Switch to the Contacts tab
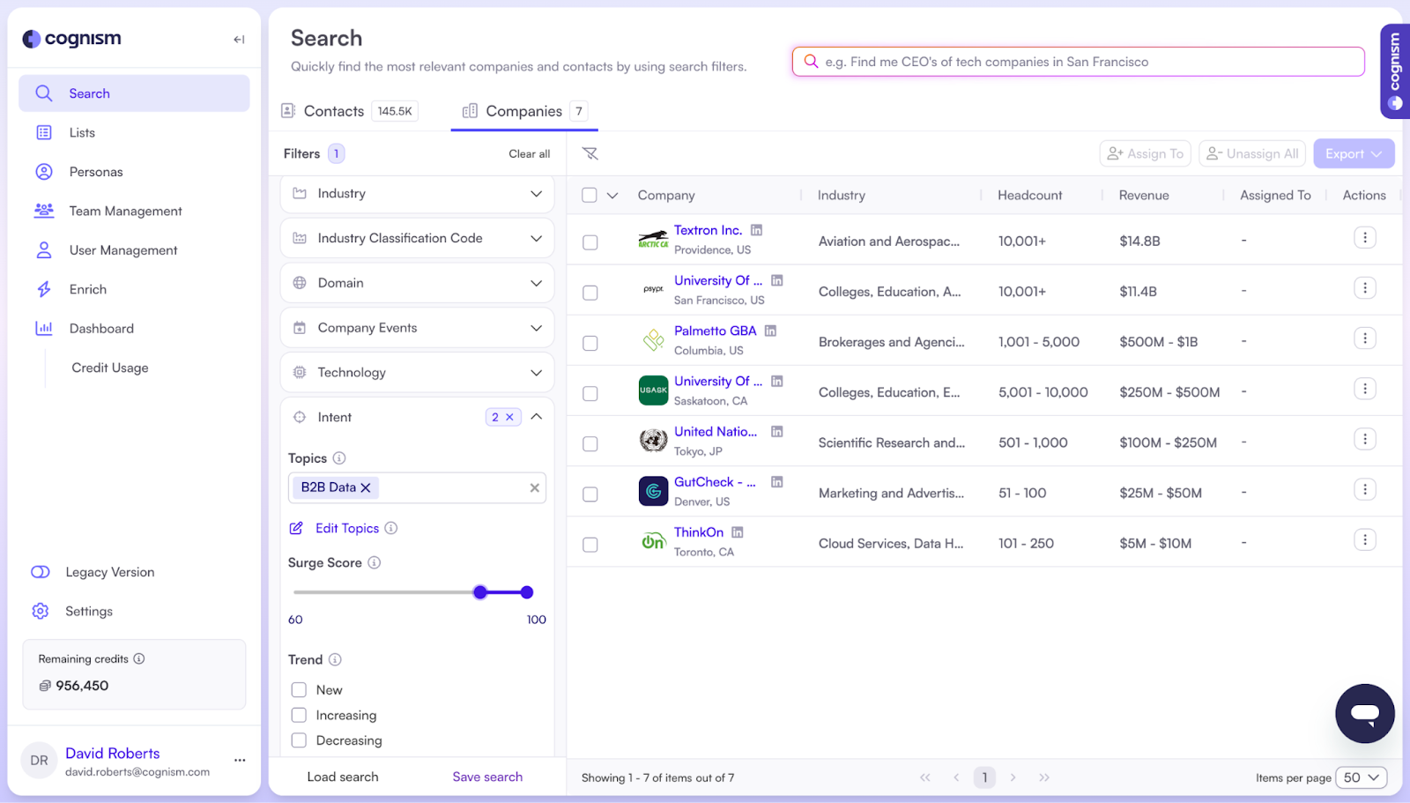This screenshot has height=803, width=1410. (333, 111)
